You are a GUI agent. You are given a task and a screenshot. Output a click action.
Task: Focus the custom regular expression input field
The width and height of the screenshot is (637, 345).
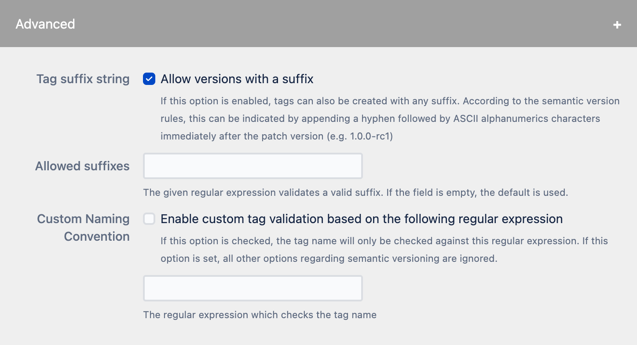click(x=253, y=288)
